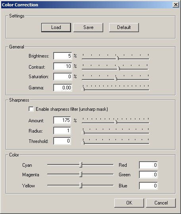Click the Brightness slider thumb
The width and height of the screenshot is (181, 214).
pyautogui.click(x=117, y=58)
